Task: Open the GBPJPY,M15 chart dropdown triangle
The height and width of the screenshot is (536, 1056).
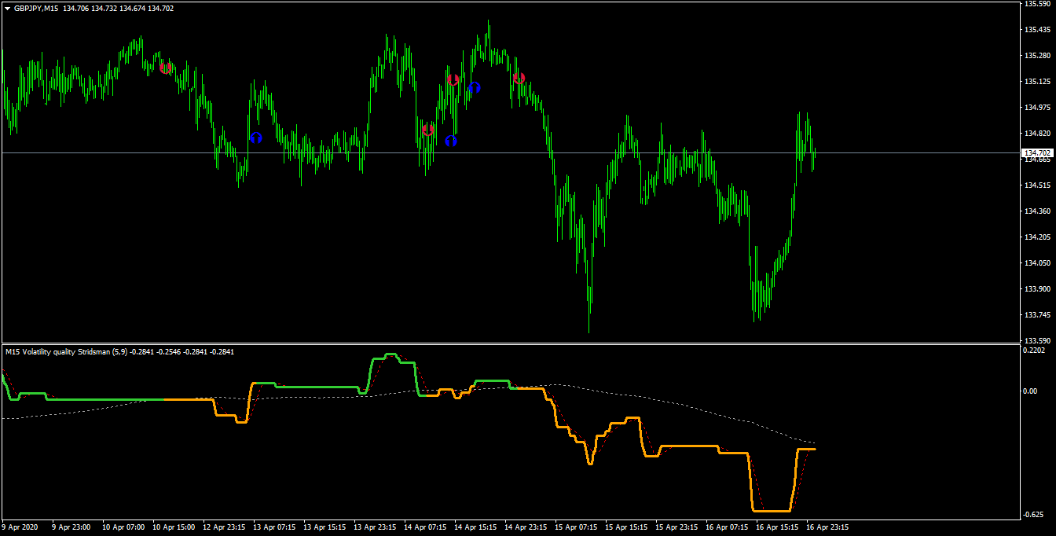Action: [7, 9]
